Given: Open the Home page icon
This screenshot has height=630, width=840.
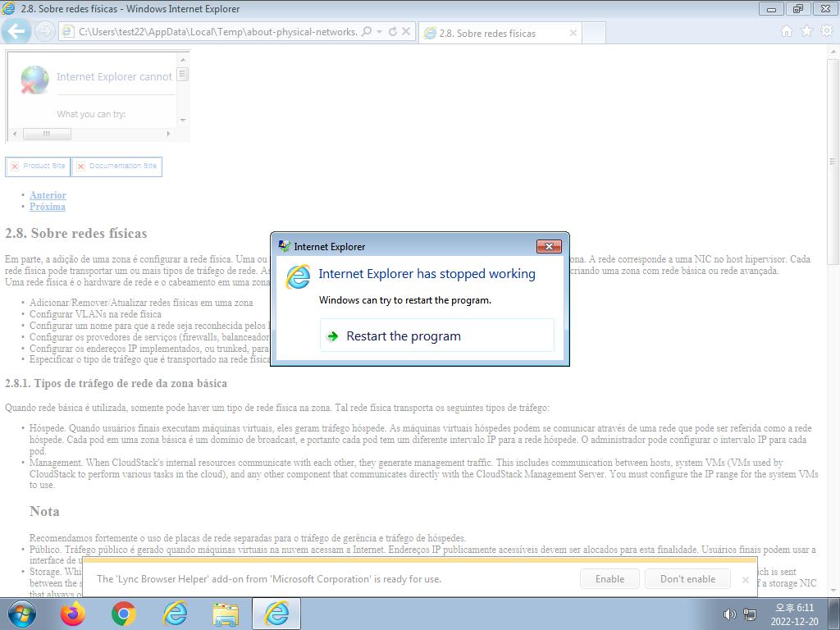Looking at the screenshot, I should tap(787, 32).
